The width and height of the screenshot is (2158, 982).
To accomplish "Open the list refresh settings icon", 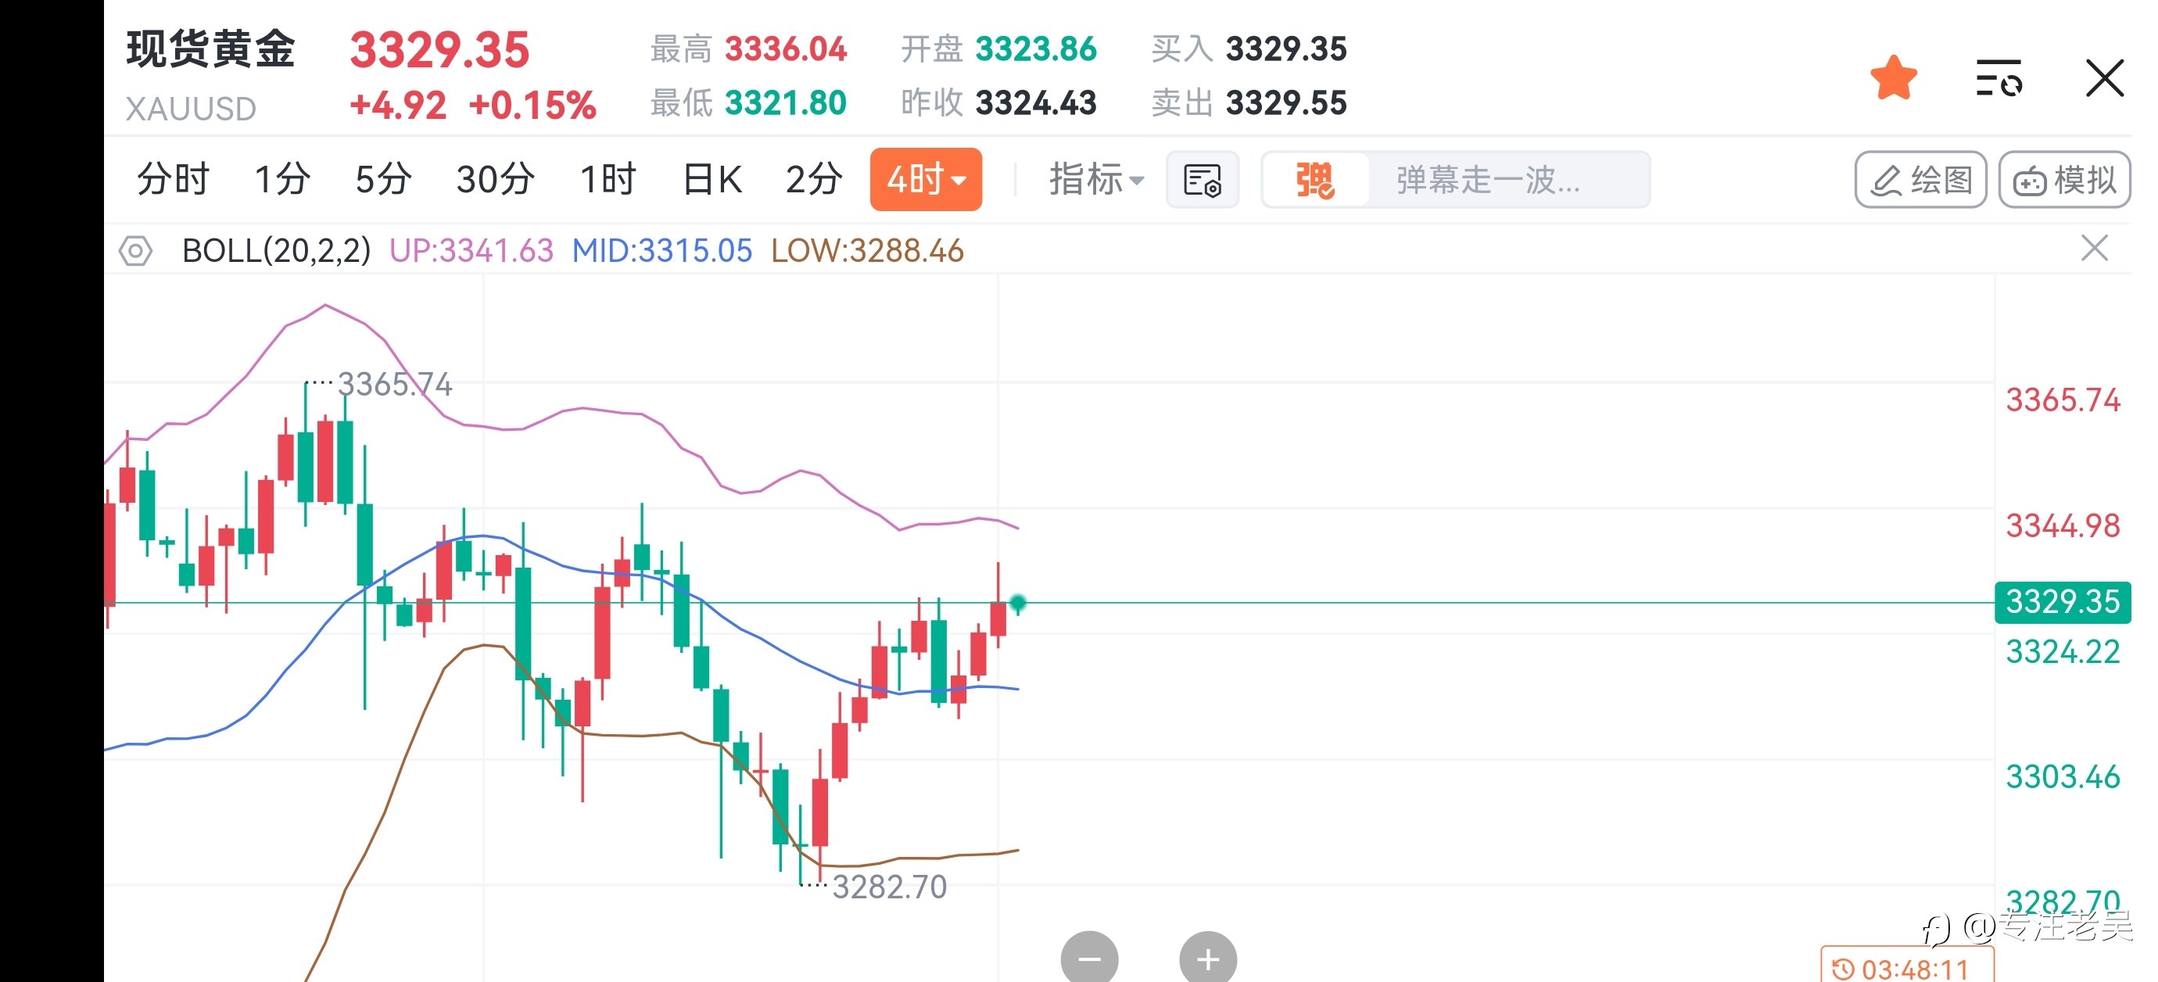I will click(1998, 79).
